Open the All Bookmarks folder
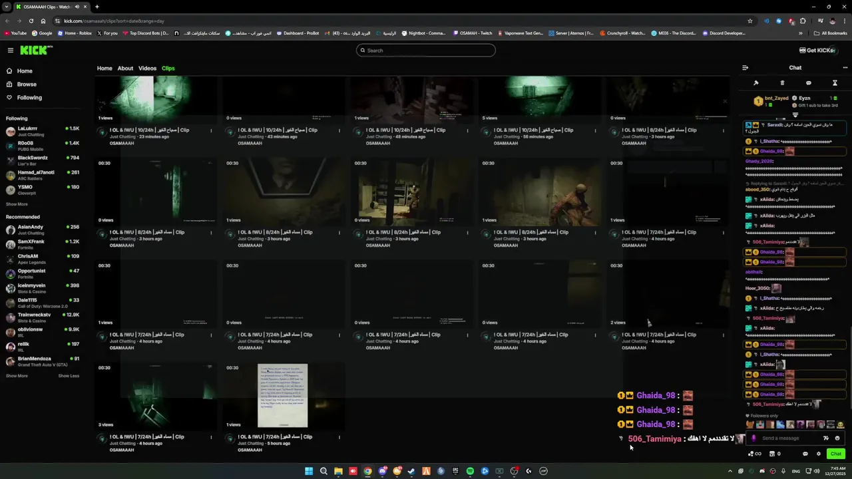Screen dimensions: 852x479 pyautogui.click(x=830, y=33)
